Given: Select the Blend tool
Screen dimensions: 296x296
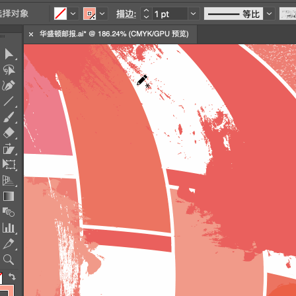Looking at the screenshot, I should [9, 212].
